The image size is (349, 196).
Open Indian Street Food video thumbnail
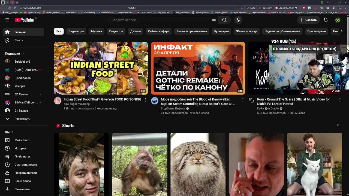[101, 68]
